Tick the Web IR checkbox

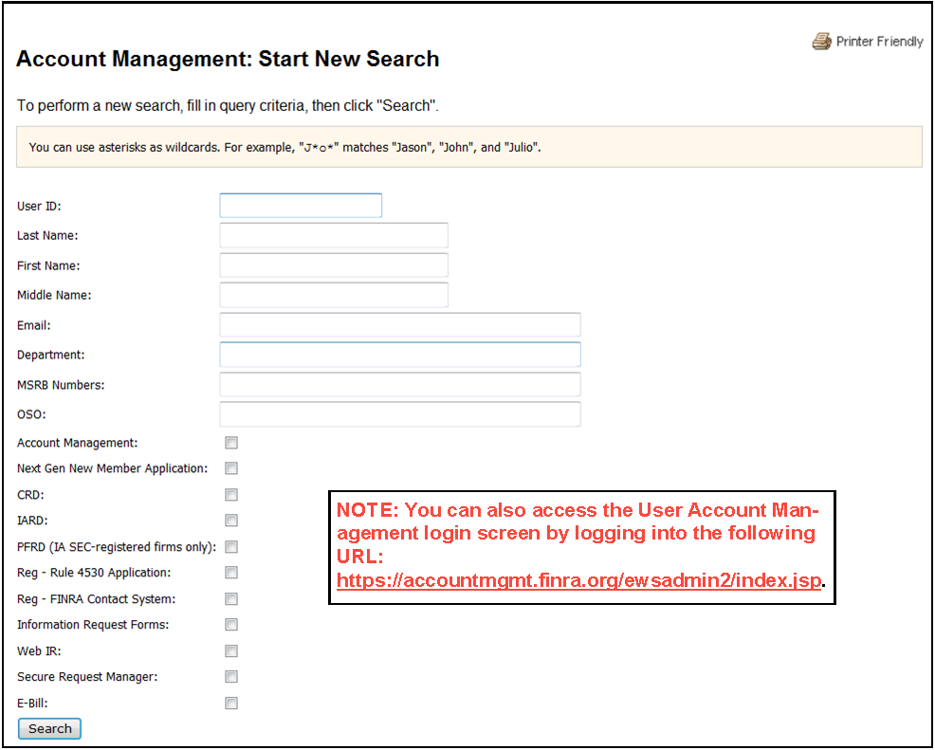231,651
